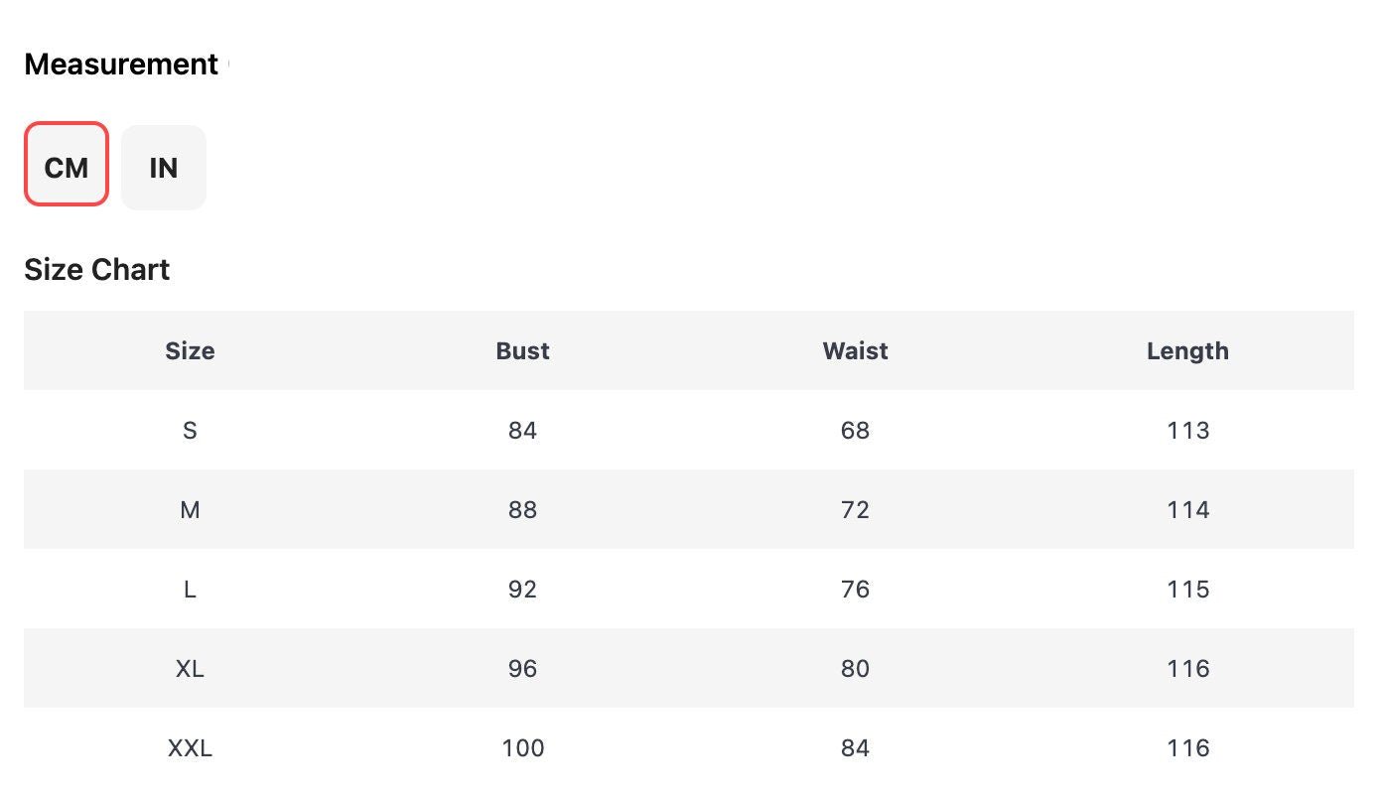The height and width of the screenshot is (798, 1382).
Task: Click waist value 80 for size XL
Action: point(855,668)
